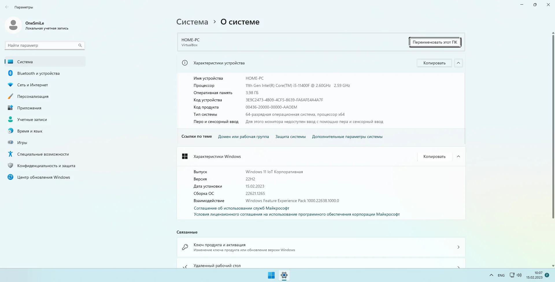Click the Gaming controller icon

(x=10, y=142)
